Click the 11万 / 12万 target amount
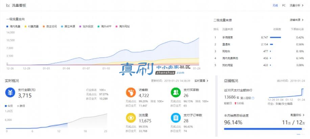The height and width of the screenshot is (139, 310). coord(293,123)
